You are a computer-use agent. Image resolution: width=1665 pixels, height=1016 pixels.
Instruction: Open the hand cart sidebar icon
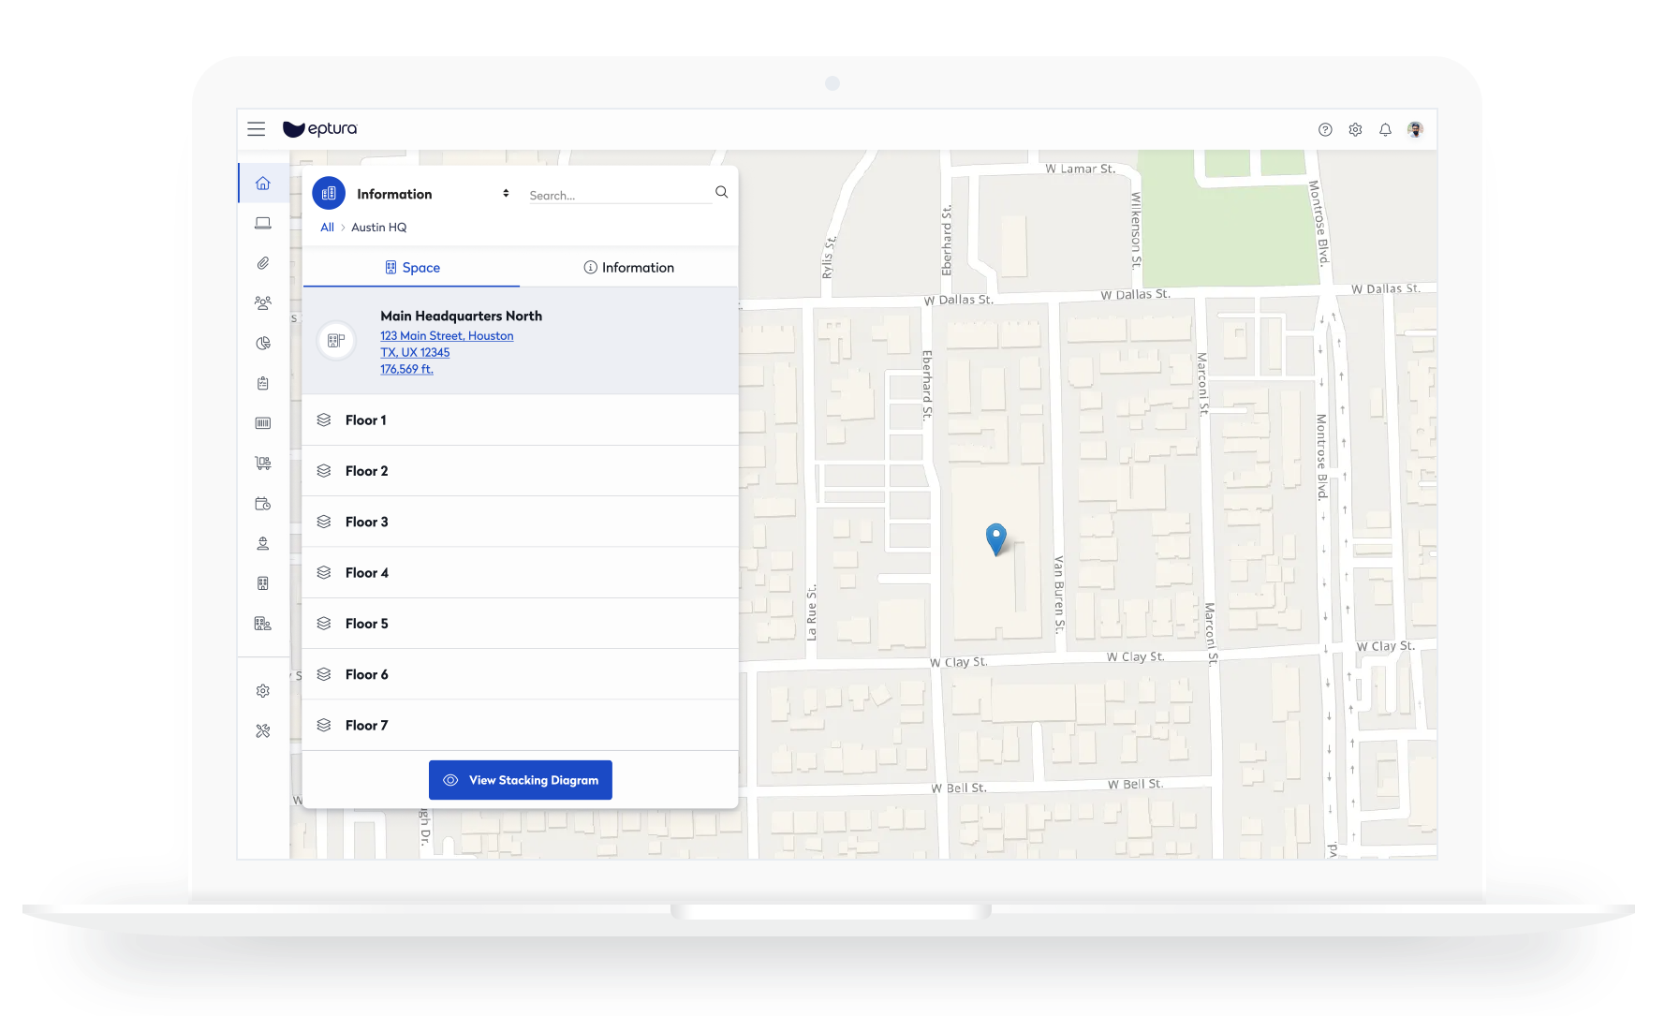pyautogui.click(x=263, y=464)
